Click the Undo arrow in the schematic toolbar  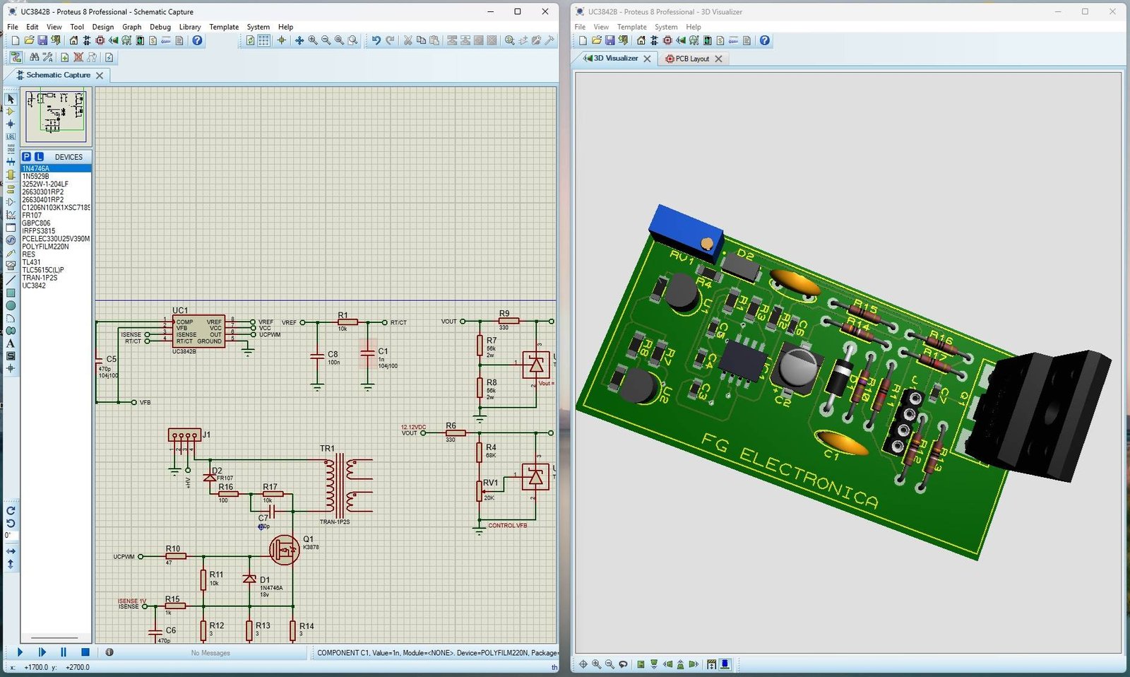click(376, 41)
